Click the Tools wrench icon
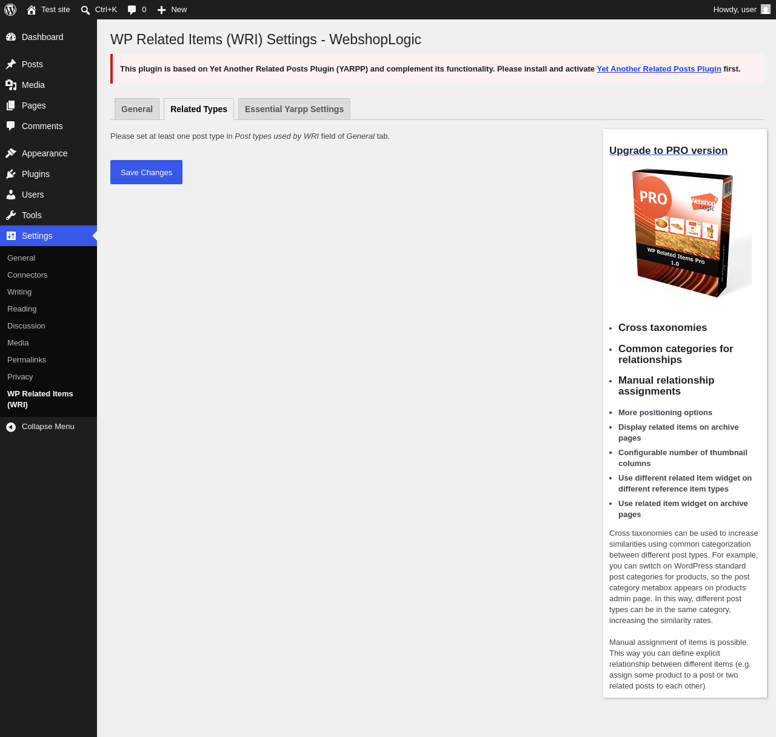This screenshot has height=737, width=776. click(x=11, y=215)
